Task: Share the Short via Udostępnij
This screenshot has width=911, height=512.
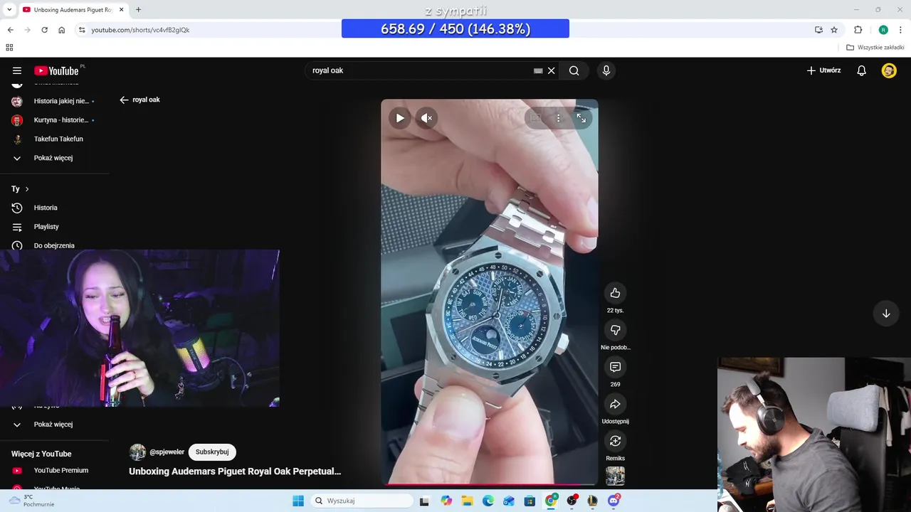Action: click(x=615, y=404)
